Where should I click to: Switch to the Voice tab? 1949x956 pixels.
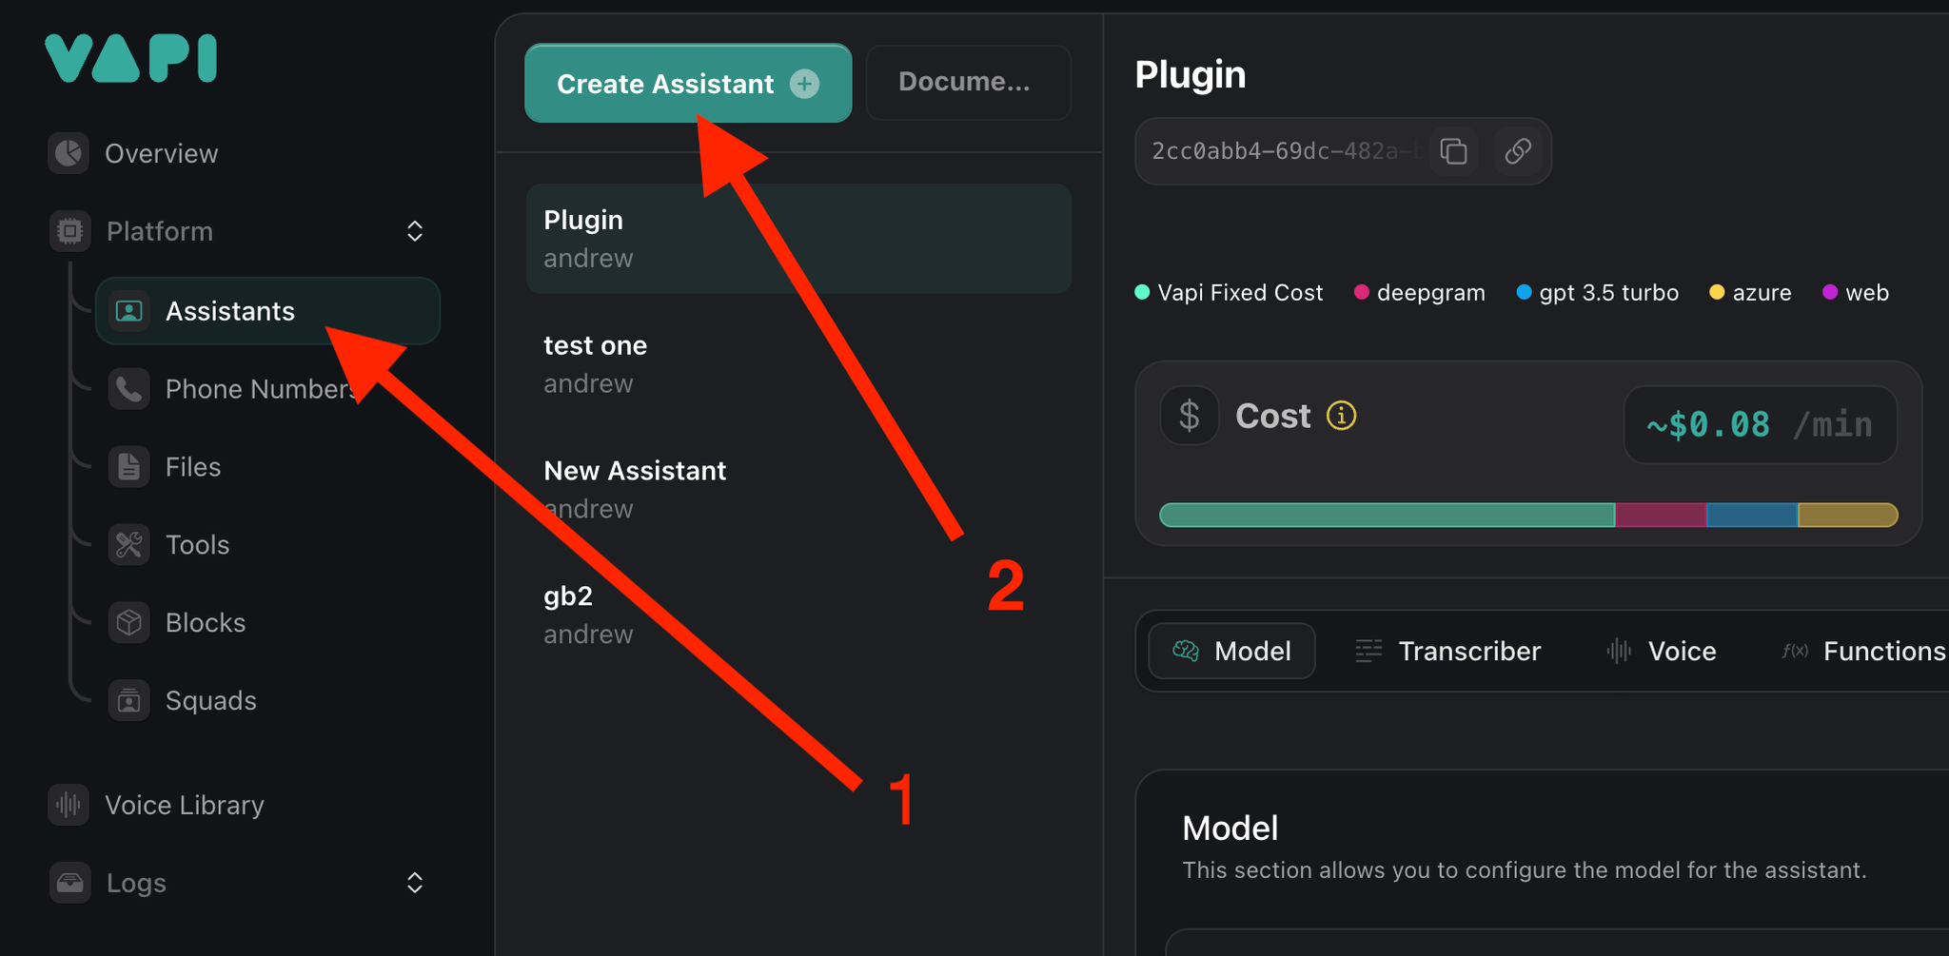[x=1661, y=651]
